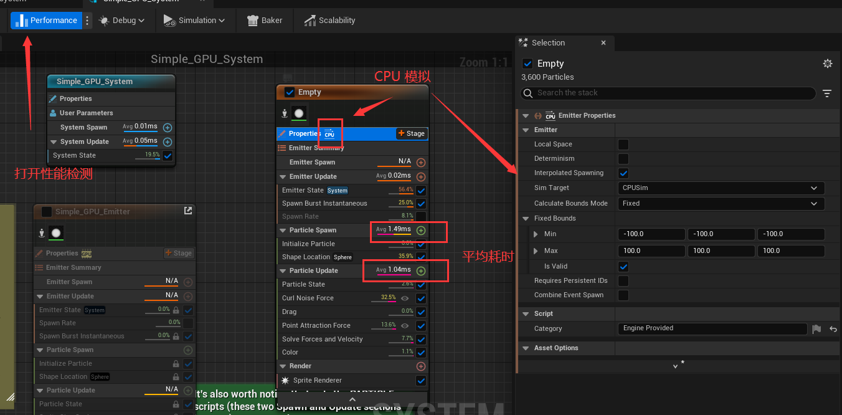Toggle eye icon on Curl Noise Force

click(405, 298)
